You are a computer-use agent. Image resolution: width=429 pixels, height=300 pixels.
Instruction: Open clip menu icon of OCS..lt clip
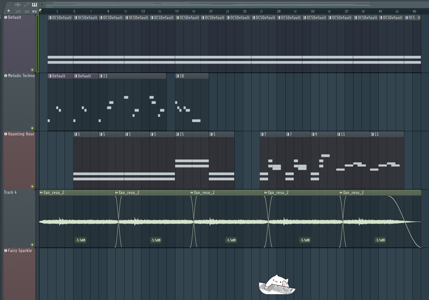tap(406, 17)
